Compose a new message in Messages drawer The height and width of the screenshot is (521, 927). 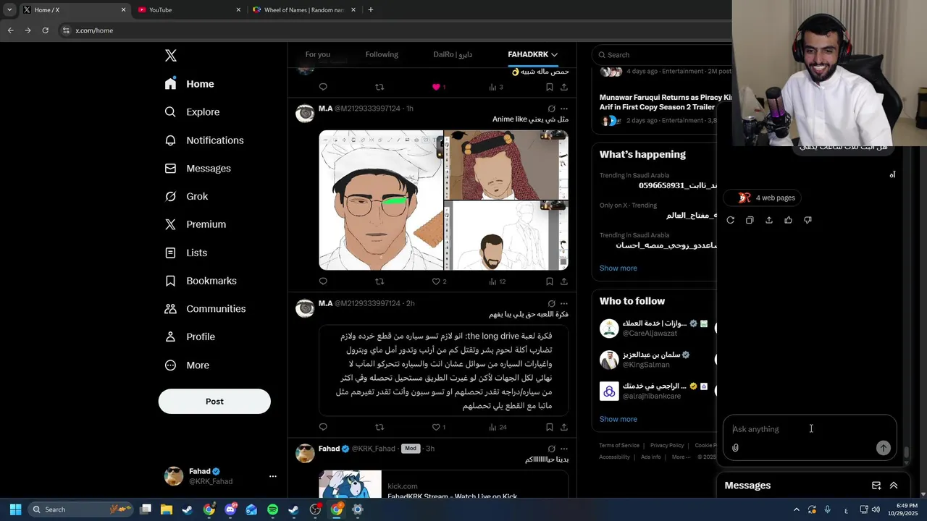click(876, 486)
